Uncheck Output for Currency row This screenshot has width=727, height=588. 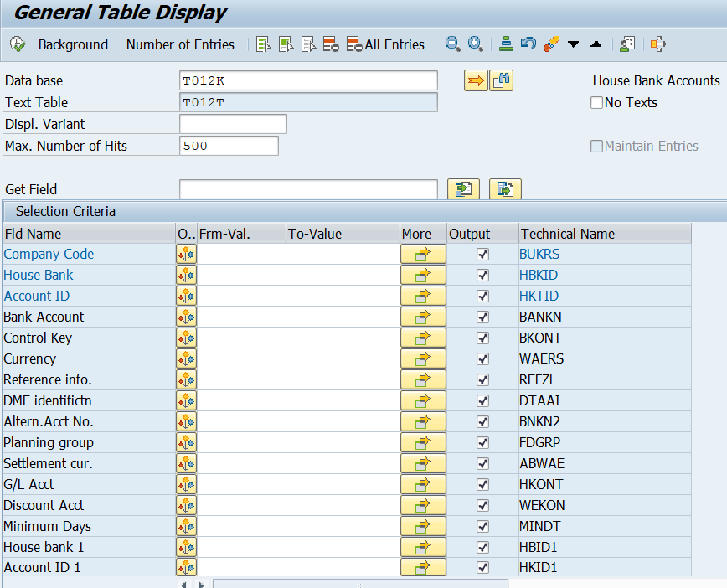(x=482, y=359)
